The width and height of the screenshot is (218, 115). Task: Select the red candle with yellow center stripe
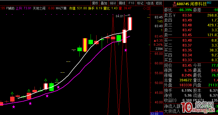point(85,45)
